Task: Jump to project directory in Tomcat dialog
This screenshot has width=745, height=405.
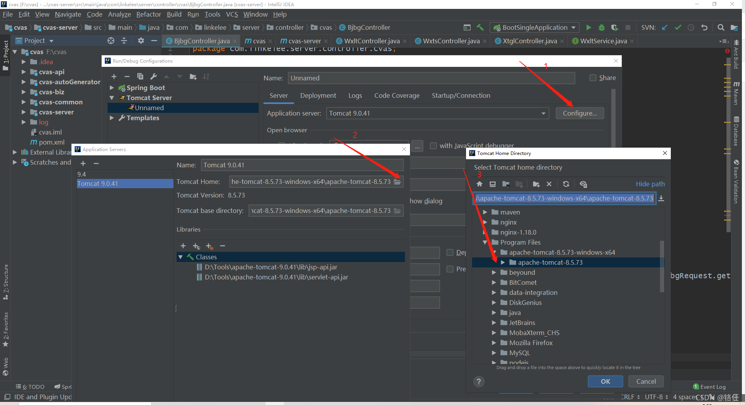Action: [506, 184]
